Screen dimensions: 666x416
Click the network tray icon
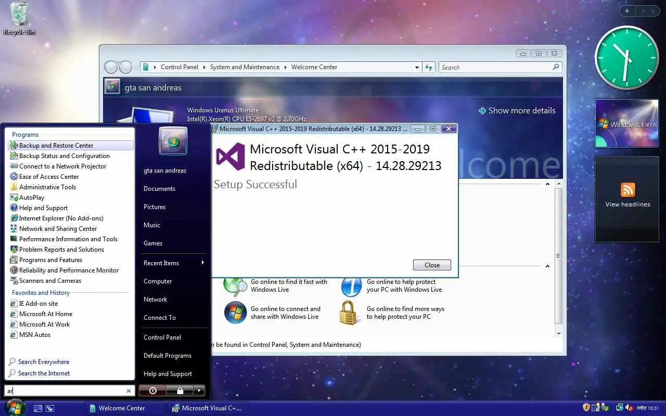619,408
